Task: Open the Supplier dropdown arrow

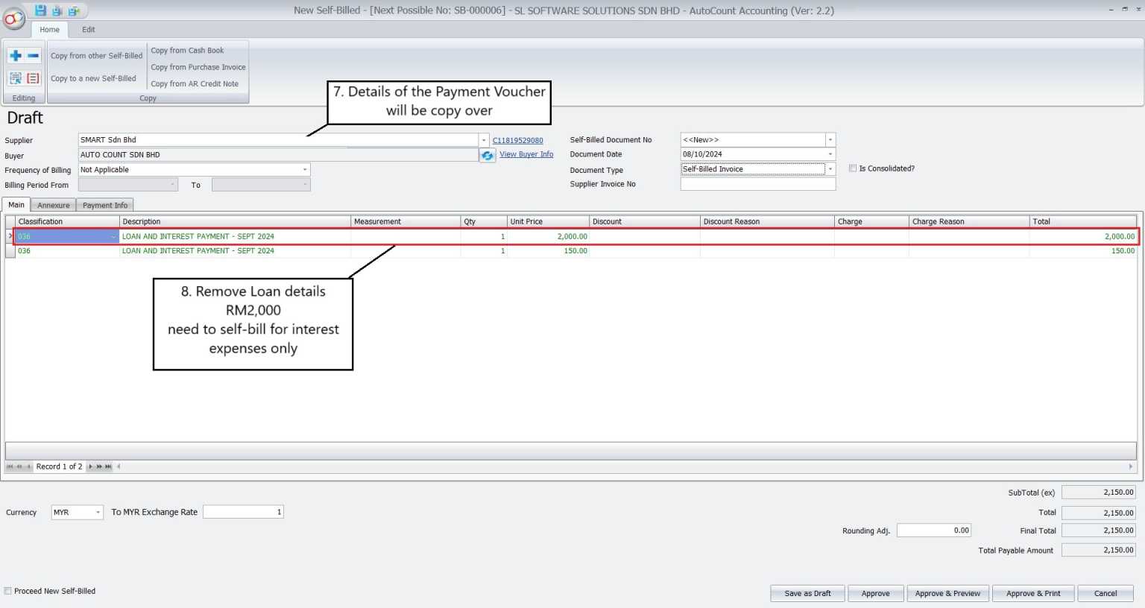Action: (x=484, y=140)
